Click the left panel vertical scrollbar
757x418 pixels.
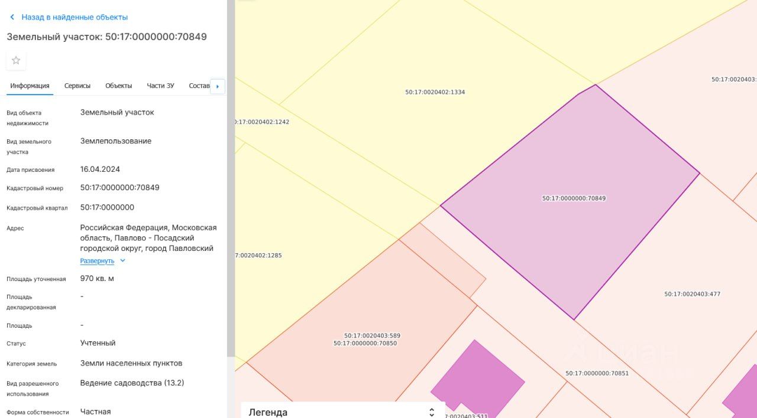click(231, 177)
